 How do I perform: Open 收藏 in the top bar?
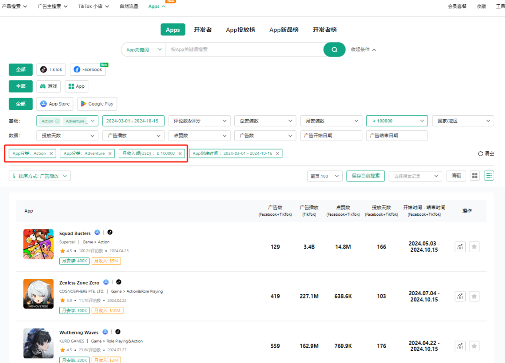point(481,6)
